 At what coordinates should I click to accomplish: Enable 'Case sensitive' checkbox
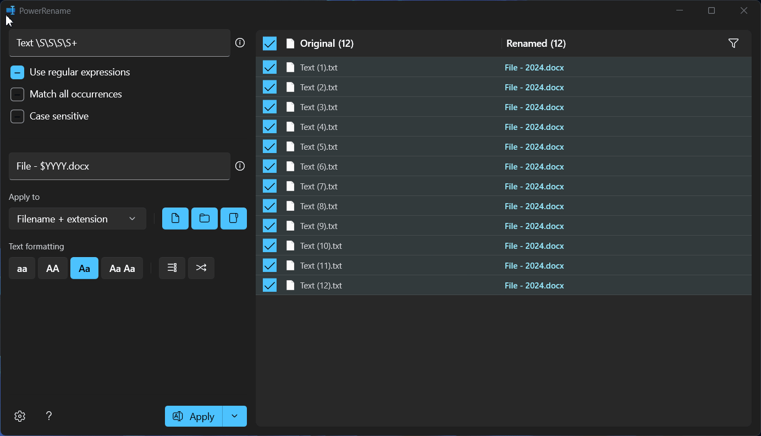click(x=18, y=117)
